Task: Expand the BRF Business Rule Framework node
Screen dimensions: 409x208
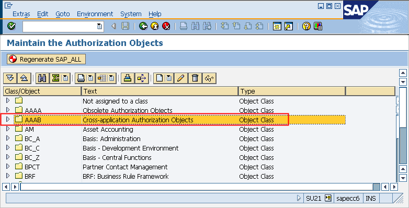Action: coord(8,176)
